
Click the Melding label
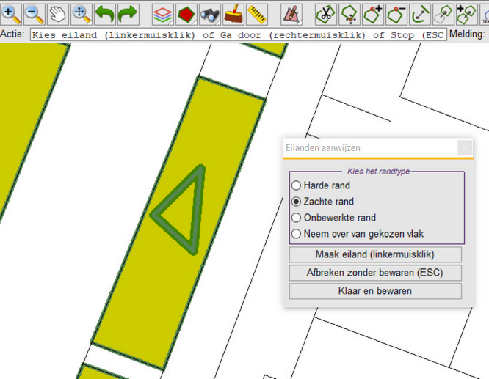click(467, 34)
